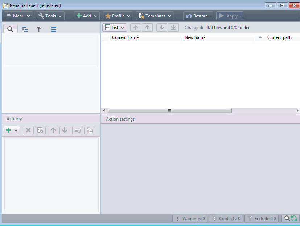Sort by Current name column header
Screen dimensions: 300x226
coord(146,37)
